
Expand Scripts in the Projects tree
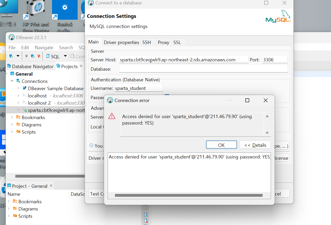pyautogui.click(x=12, y=132)
